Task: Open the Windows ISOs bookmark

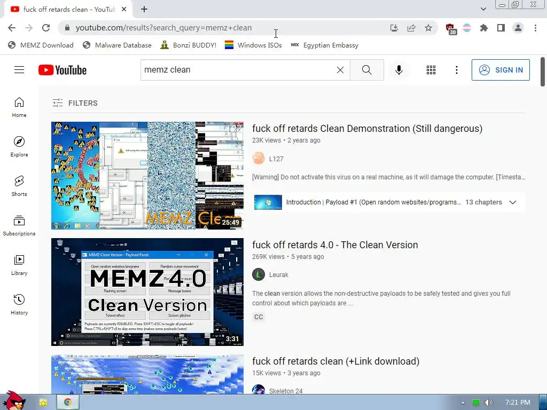Action: tap(253, 45)
